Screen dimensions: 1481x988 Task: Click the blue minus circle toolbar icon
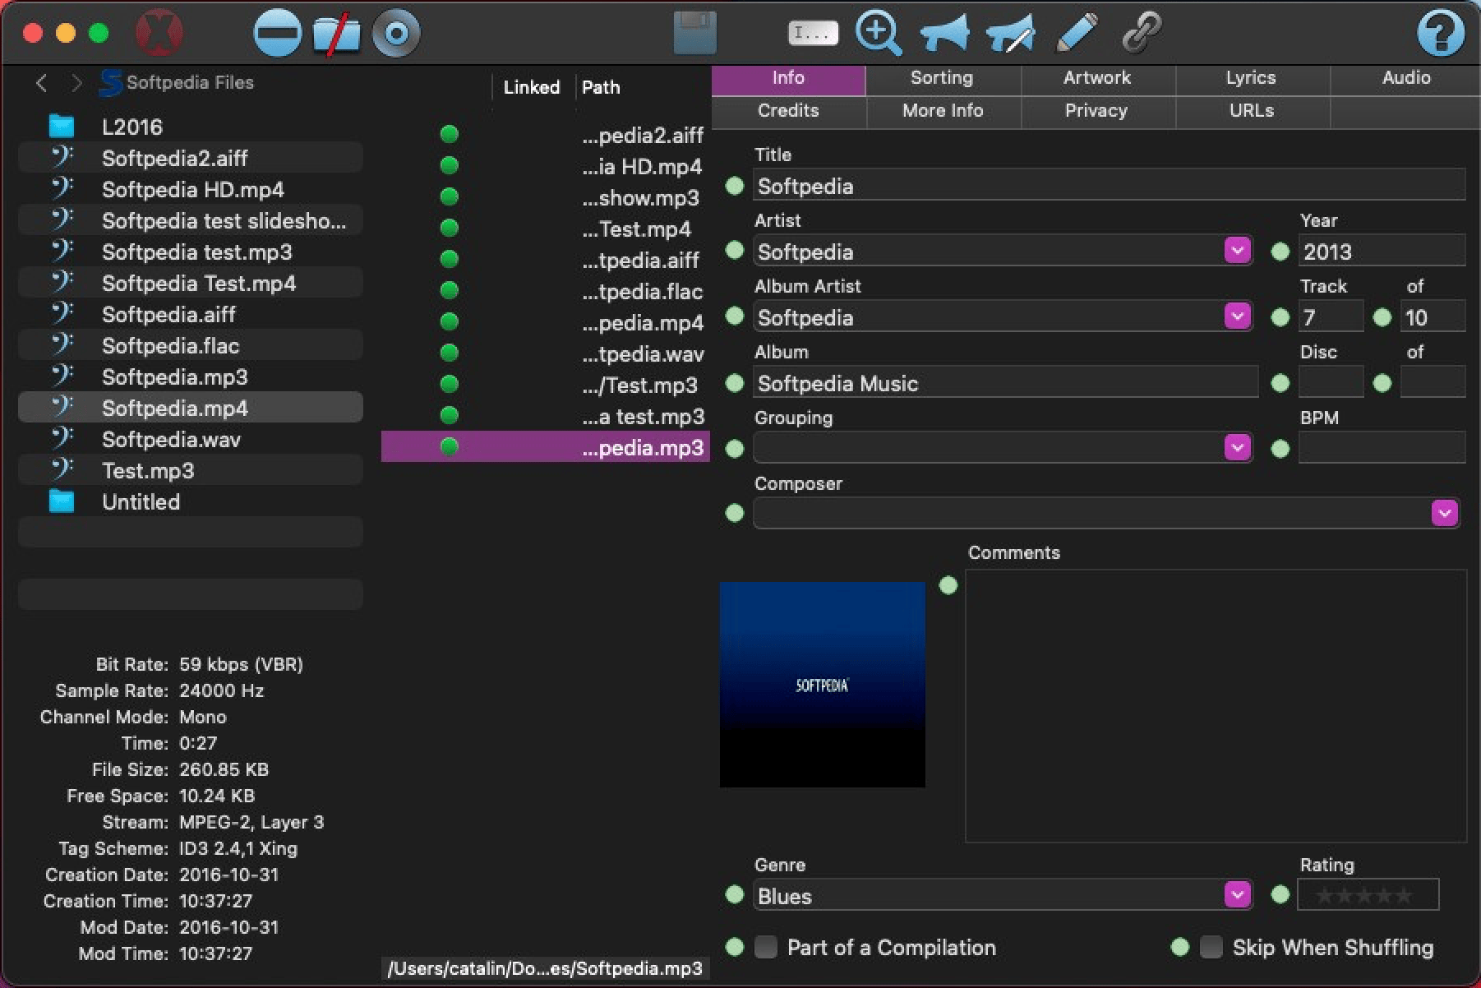click(277, 34)
